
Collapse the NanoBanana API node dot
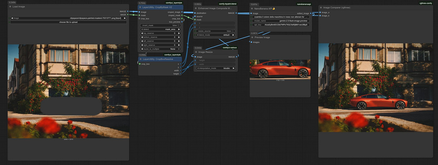pos(252,8)
